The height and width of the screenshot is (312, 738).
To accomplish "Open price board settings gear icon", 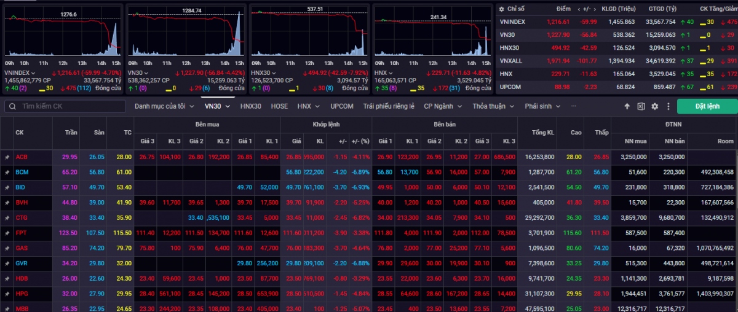I will coord(655,106).
